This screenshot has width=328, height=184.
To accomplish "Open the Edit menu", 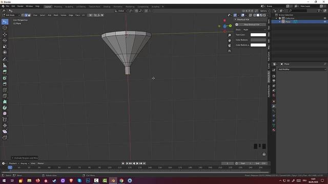I will [x=13, y=6].
